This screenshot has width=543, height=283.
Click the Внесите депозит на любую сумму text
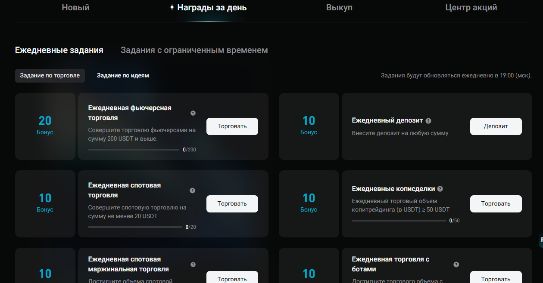click(x=400, y=133)
